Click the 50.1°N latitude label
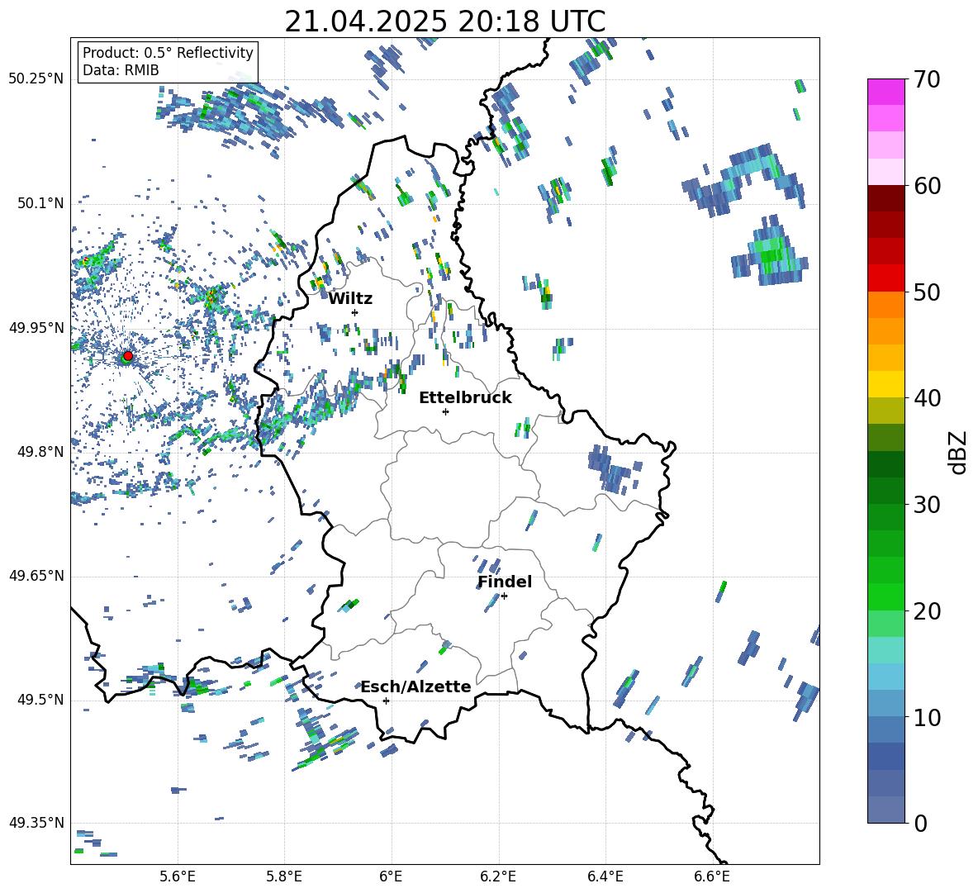This screenshot has height=893, width=978. (40, 203)
